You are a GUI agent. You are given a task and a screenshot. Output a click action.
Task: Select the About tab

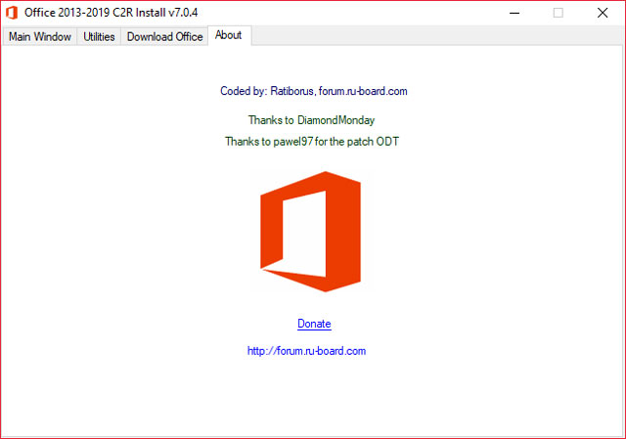point(229,35)
